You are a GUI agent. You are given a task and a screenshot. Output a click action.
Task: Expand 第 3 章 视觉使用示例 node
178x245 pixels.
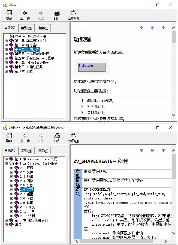pos(6,220)
